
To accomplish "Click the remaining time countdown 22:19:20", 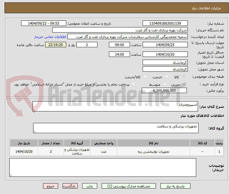I will coord(56,45).
